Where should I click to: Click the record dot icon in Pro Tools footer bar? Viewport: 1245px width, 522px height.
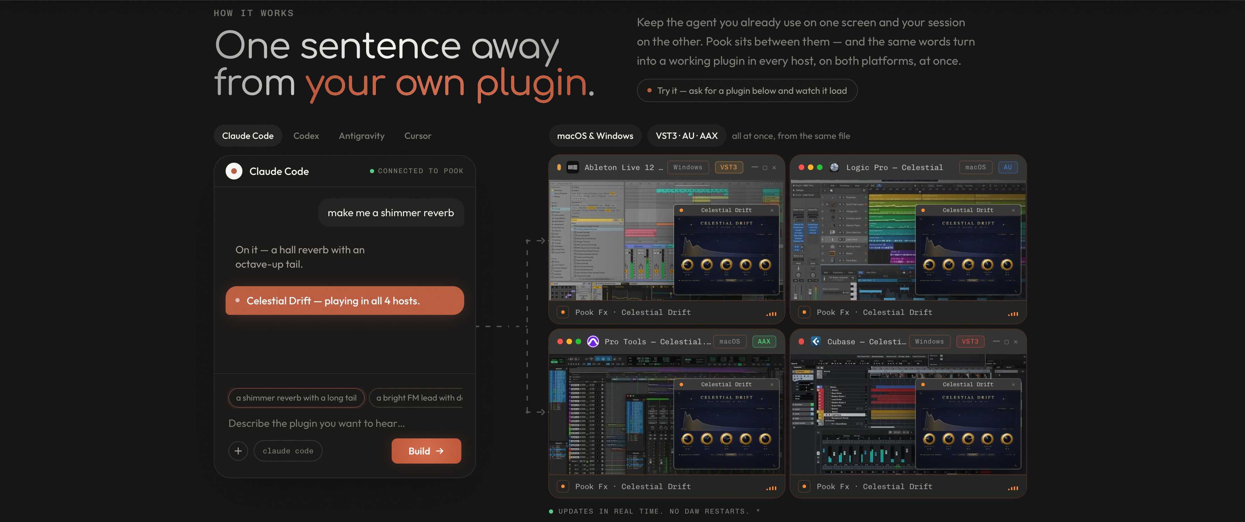coord(563,487)
